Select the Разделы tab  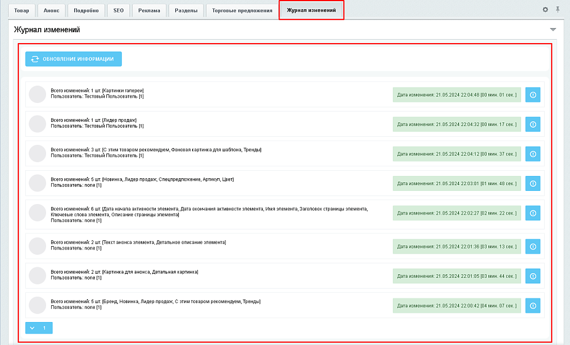[186, 10]
